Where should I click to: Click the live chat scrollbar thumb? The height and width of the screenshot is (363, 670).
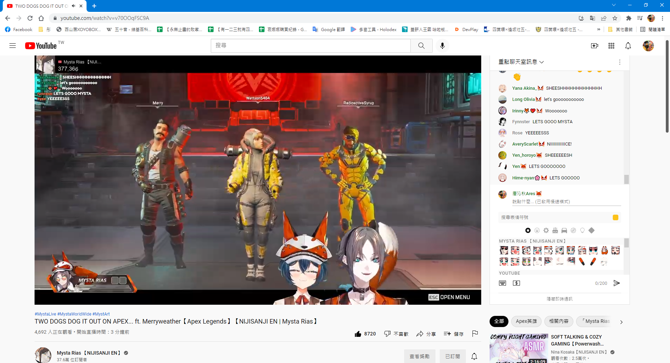click(626, 179)
